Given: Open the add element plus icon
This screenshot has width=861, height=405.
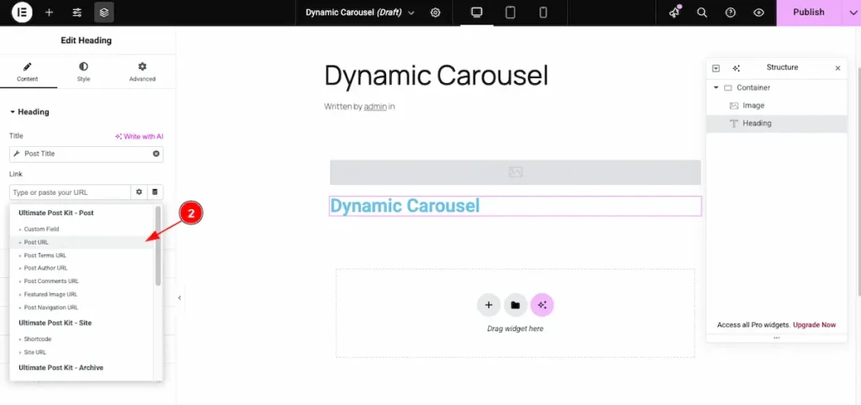Looking at the screenshot, I should coord(50,13).
